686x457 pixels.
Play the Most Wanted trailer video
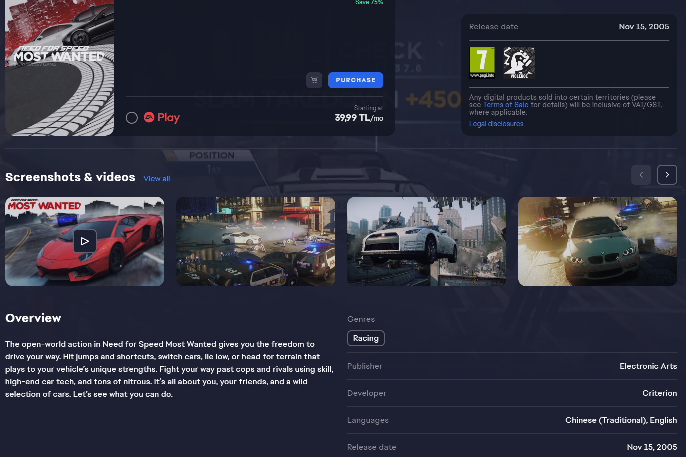coord(85,241)
